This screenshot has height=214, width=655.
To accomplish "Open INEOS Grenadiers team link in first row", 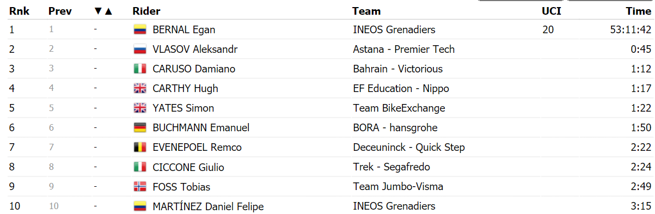I will point(394,30).
